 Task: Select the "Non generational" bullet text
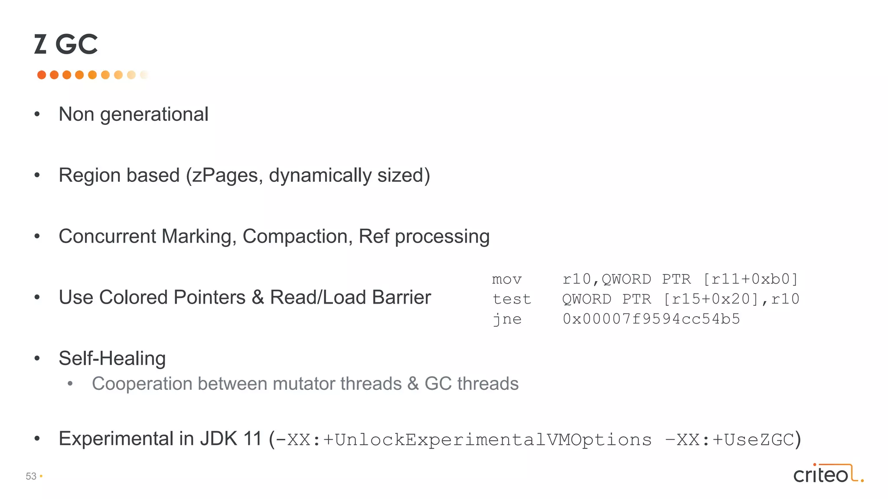point(134,114)
